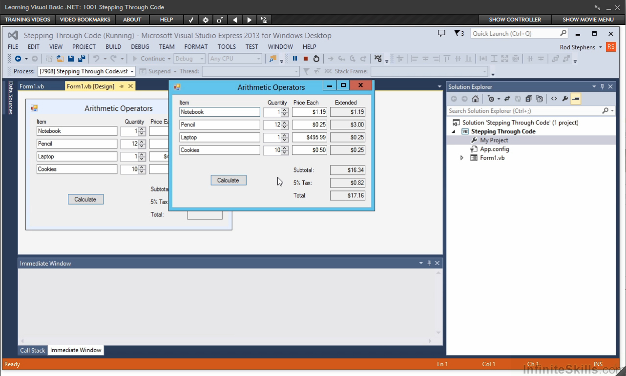This screenshot has height=376, width=626.
Task: Click the Break All pause icon
Action: coord(295,59)
